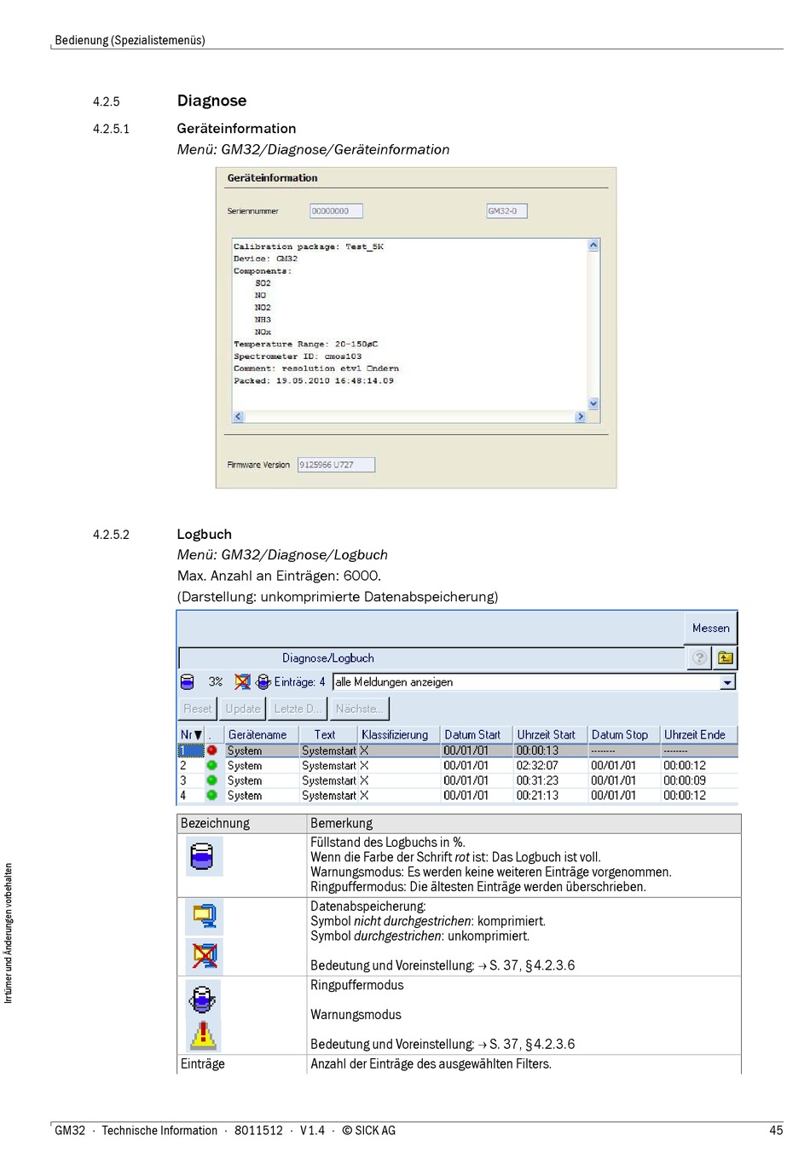Click the green status dot in row 2
The height and width of the screenshot is (1176, 810).
(x=211, y=766)
